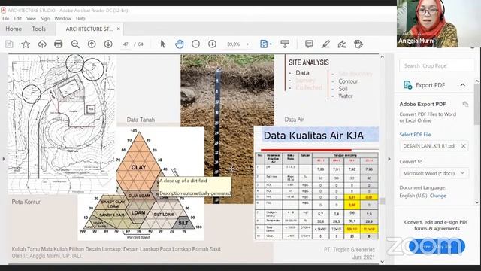Click the soil profile photo
The width and height of the screenshot is (481, 271).
[227, 129]
